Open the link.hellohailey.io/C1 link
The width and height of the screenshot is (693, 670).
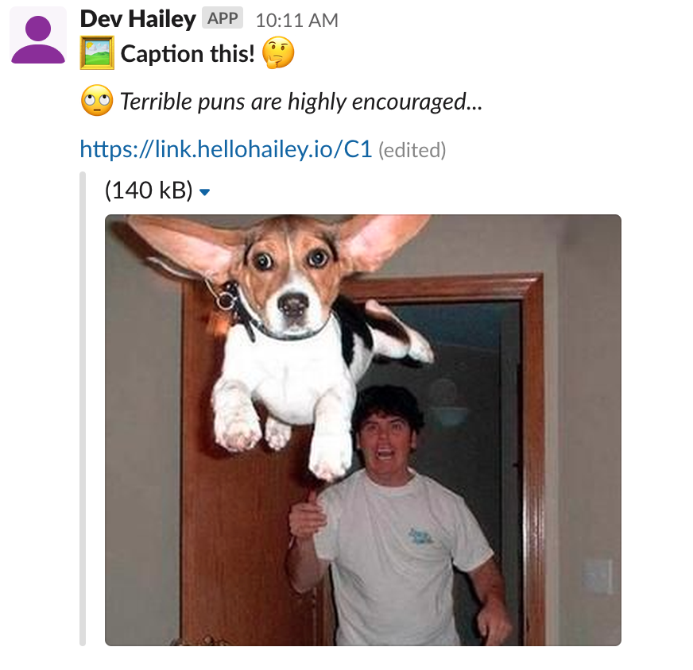(226, 149)
